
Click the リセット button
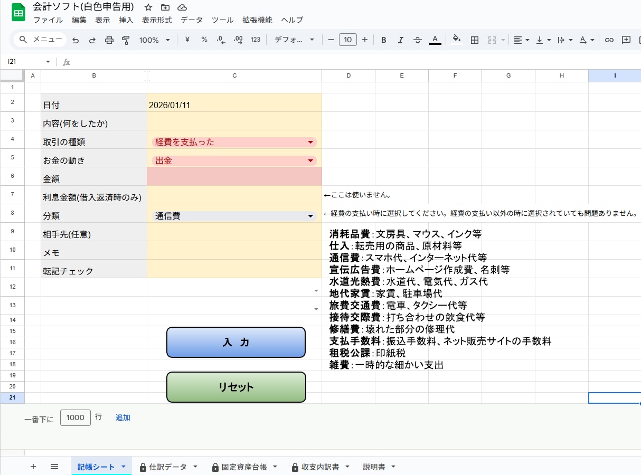(x=236, y=387)
